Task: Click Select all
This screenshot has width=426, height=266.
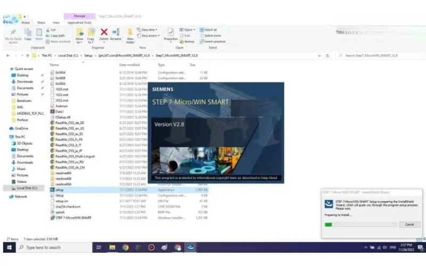Action: (208, 30)
